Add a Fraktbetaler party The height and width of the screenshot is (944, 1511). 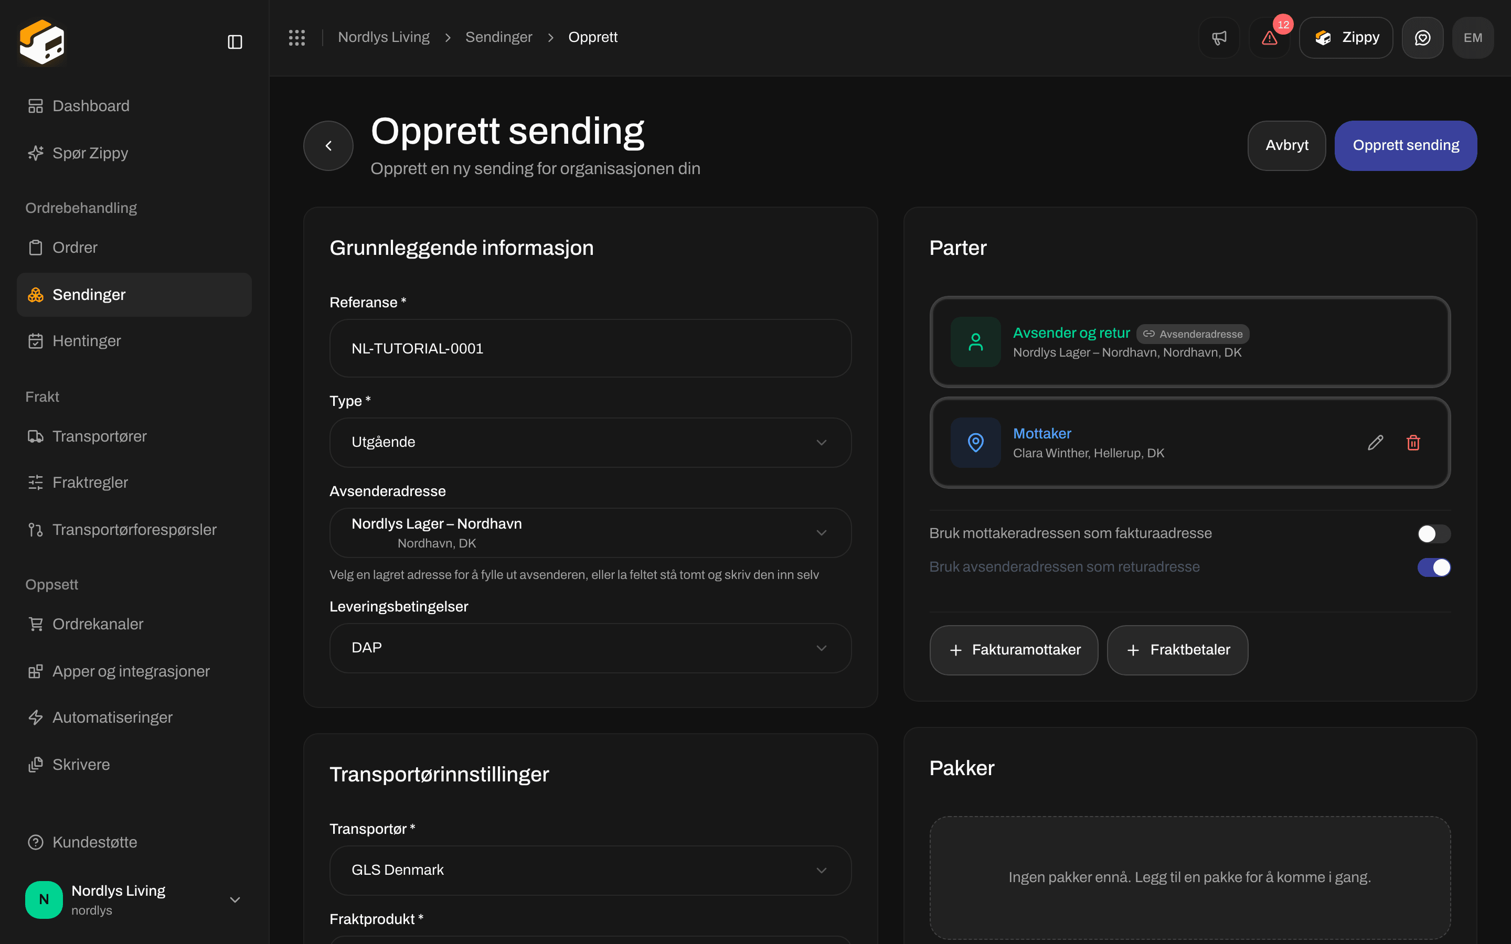[x=1177, y=650]
